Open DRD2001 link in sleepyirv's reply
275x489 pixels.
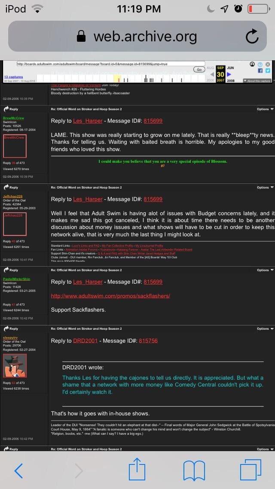click(x=86, y=341)
